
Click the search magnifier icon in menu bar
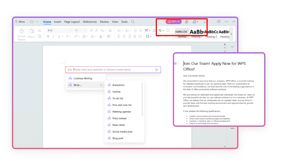click(133, 22)
